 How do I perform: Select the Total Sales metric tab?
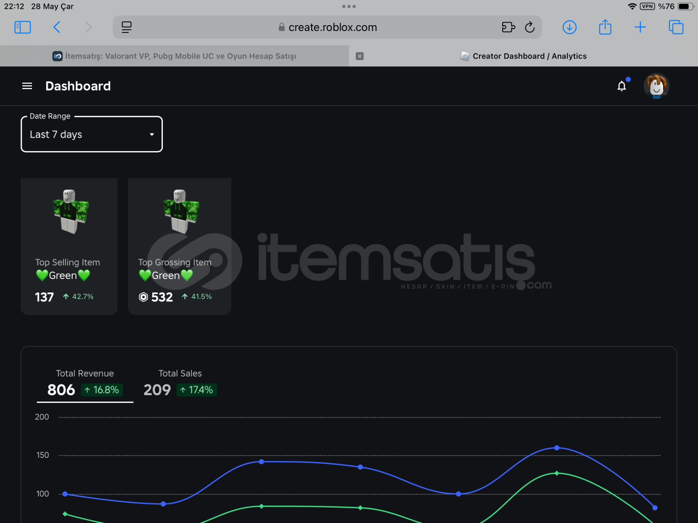pos(180,383)
